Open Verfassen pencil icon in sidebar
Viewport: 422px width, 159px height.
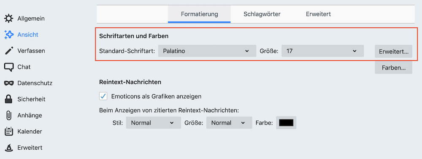(x=9, y=51)
